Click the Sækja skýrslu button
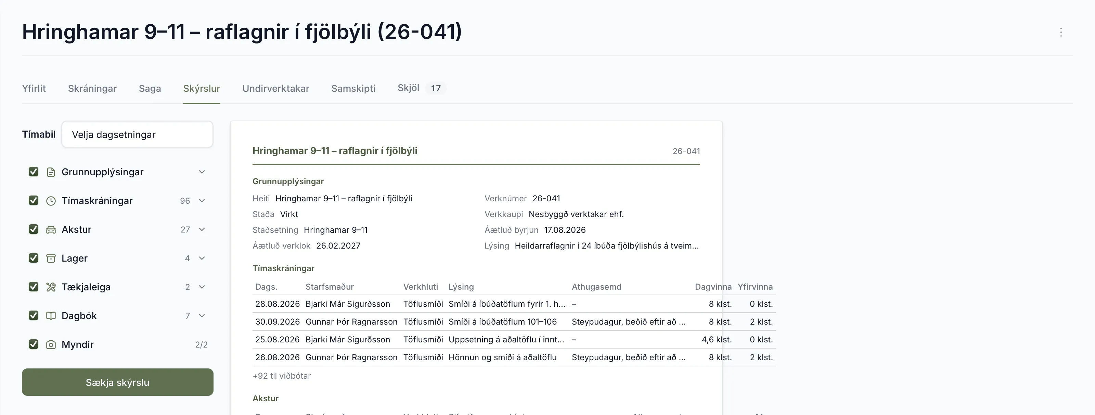This screenshot has width=1095, height=415. click(x=118, y=382)
